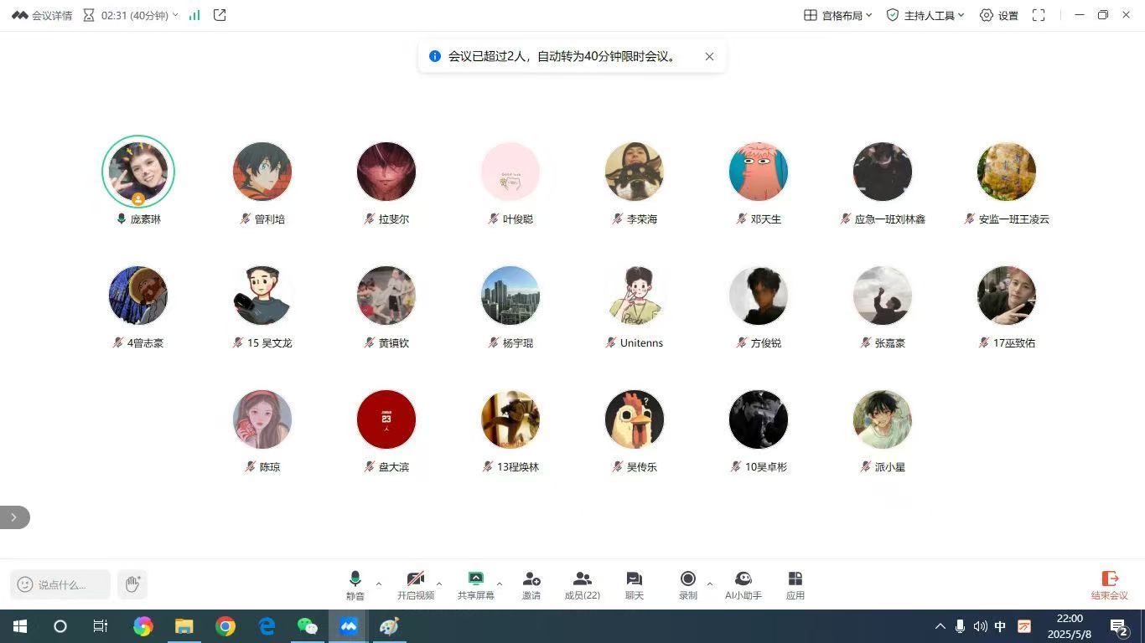Select 杨宇琨's city skyline avatar
1145x643 pixels.
click(510, 296)
